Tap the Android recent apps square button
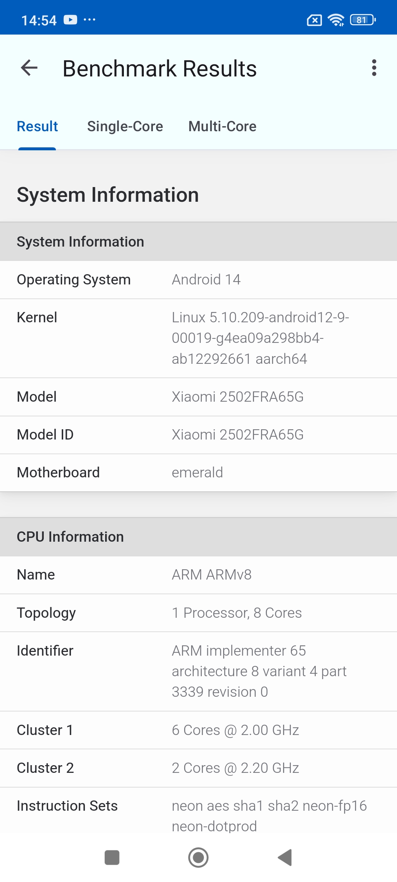397x882 pixels. click(112, 857)
